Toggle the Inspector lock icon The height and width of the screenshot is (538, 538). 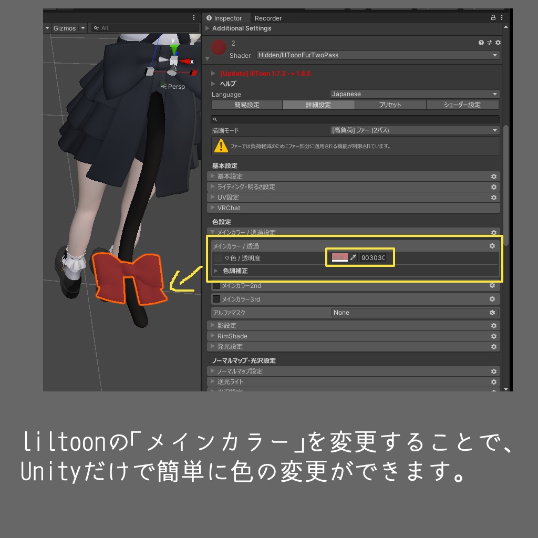click(492, 18)
